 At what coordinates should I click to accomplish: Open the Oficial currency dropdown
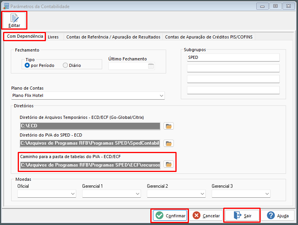pyautogui.click(x=73, y=194)
